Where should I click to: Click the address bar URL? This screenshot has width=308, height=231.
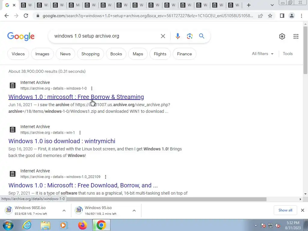click(x=147, y=16)
